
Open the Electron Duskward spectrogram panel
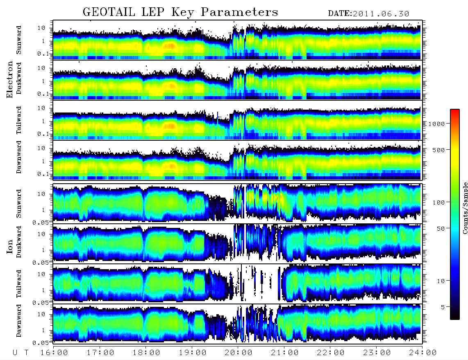coord(237,80)
